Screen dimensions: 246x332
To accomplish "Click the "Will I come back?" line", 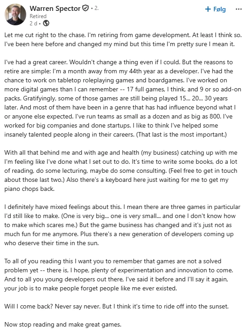I will [x=116, y=306].
